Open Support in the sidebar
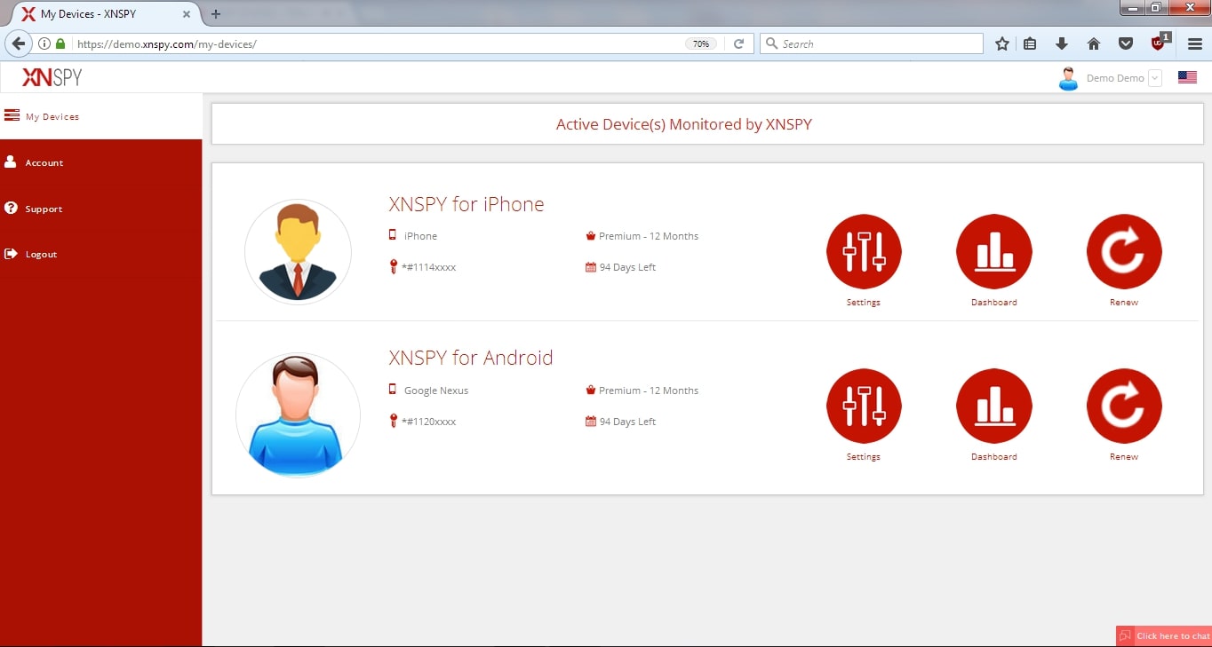 [101, 209]
